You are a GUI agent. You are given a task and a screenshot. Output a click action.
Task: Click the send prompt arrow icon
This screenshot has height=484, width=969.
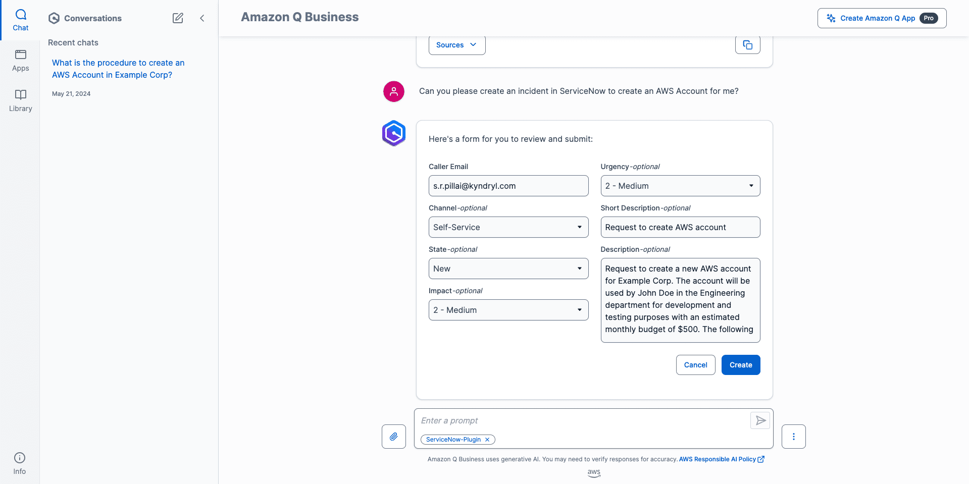760,420
